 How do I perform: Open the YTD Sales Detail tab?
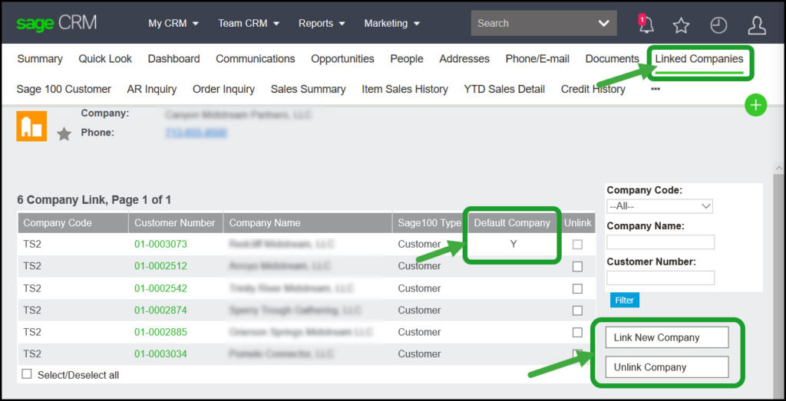tap(504, 89)
